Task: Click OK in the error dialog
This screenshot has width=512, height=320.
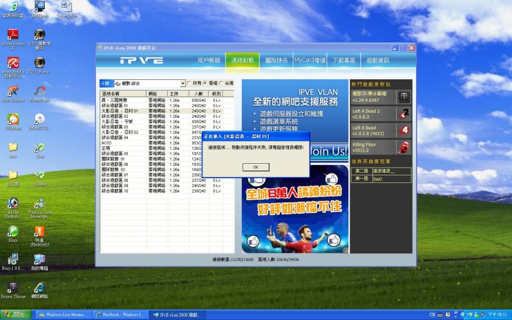Action: (255, 167)
